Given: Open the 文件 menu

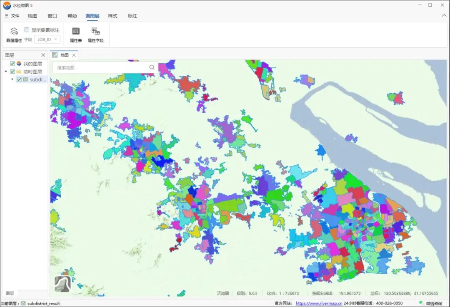Looking at the screenshot, I should coord(12,16).
